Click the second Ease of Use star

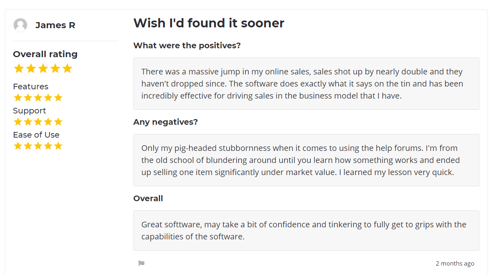coord(28,146)
